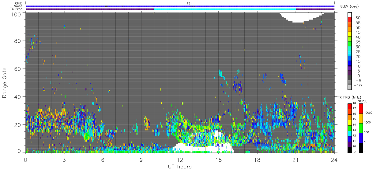Pick the white top segment of ELEV colorbar

[x=350, y=15]
